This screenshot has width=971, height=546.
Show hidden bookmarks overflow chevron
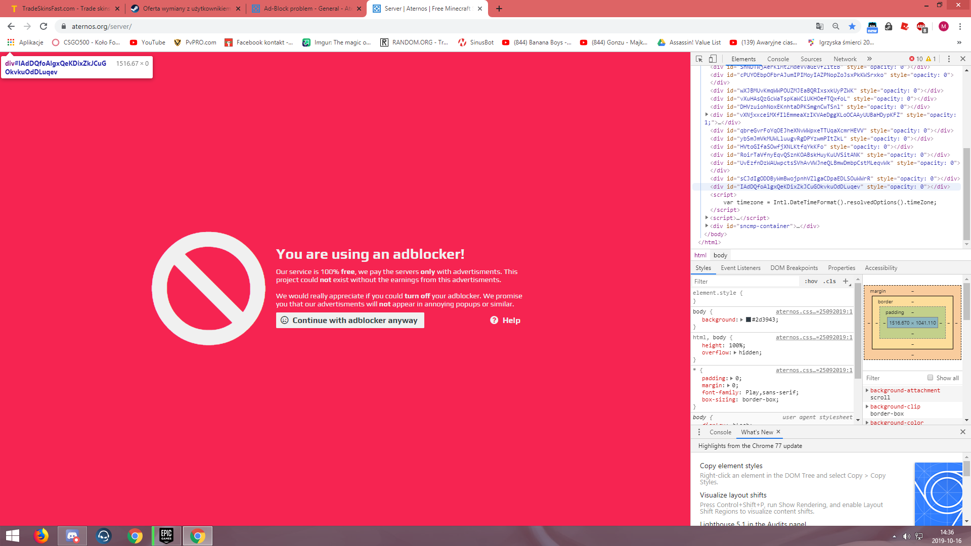coord(959,42)
